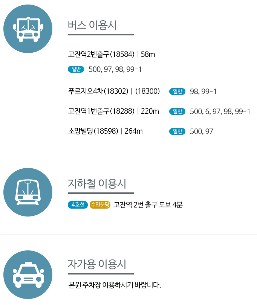Select the 지하철 이용시 heading
257x305 pixels.
pos(97,184)
